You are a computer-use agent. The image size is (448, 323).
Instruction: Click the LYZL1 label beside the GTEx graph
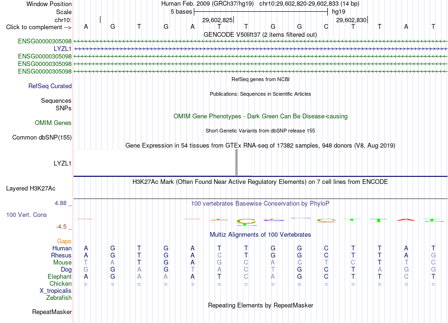62,163
